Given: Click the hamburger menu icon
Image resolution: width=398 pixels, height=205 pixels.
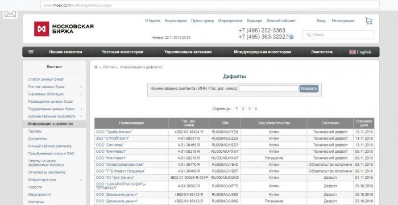Looking at the screenshot, I should [x=31, y=52].
